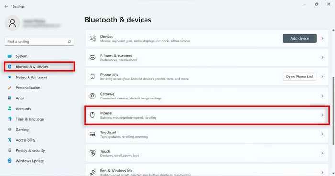Click the Touch hand icon
335x176 pixels.
coord(92,153)
